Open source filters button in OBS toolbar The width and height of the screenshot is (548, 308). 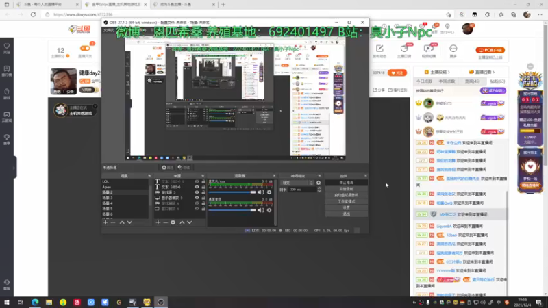pos(184,168)
